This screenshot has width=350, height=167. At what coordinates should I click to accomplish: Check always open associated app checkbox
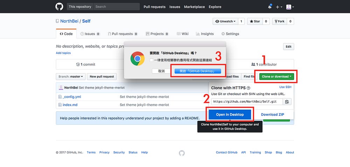click(151, 60)
